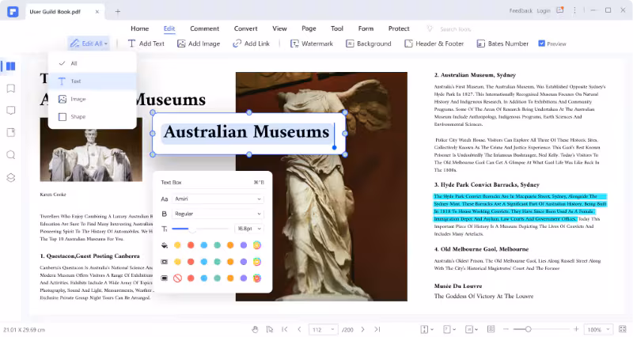This screenshot has width=633, height=337.
Task: Click the Feedback link
Action: tap(521, 11)
